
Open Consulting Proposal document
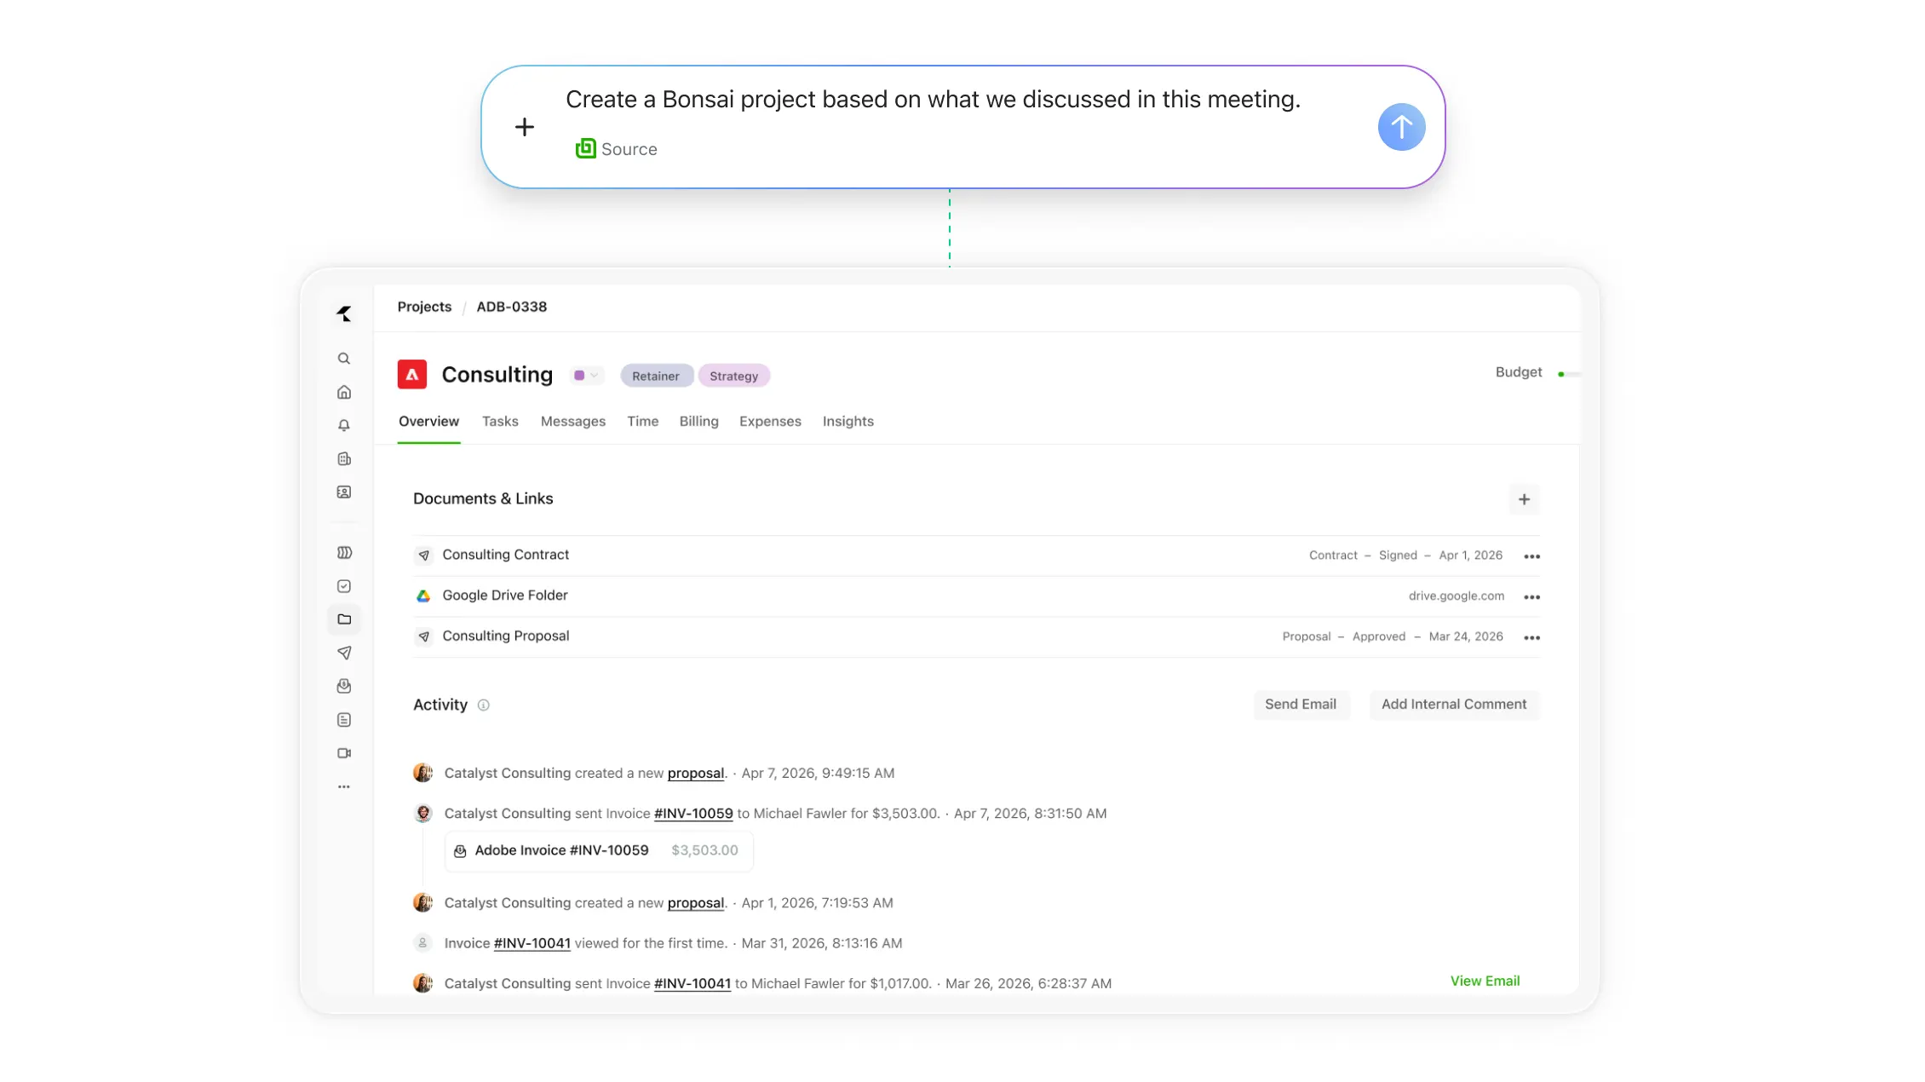pyautogui.click(x=505, y=636)
